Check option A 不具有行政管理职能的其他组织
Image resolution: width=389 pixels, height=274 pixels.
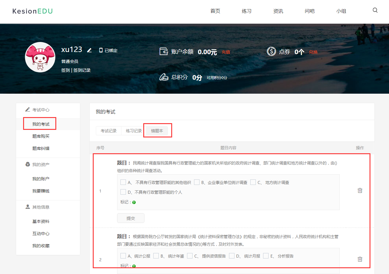coord(123,182)
